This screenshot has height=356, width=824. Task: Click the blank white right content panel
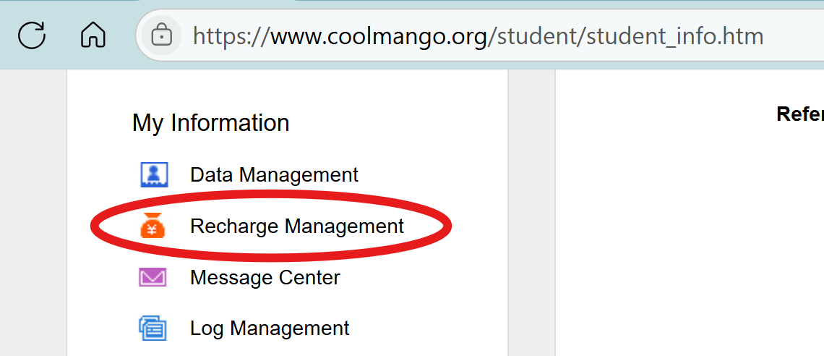(690, 237)
